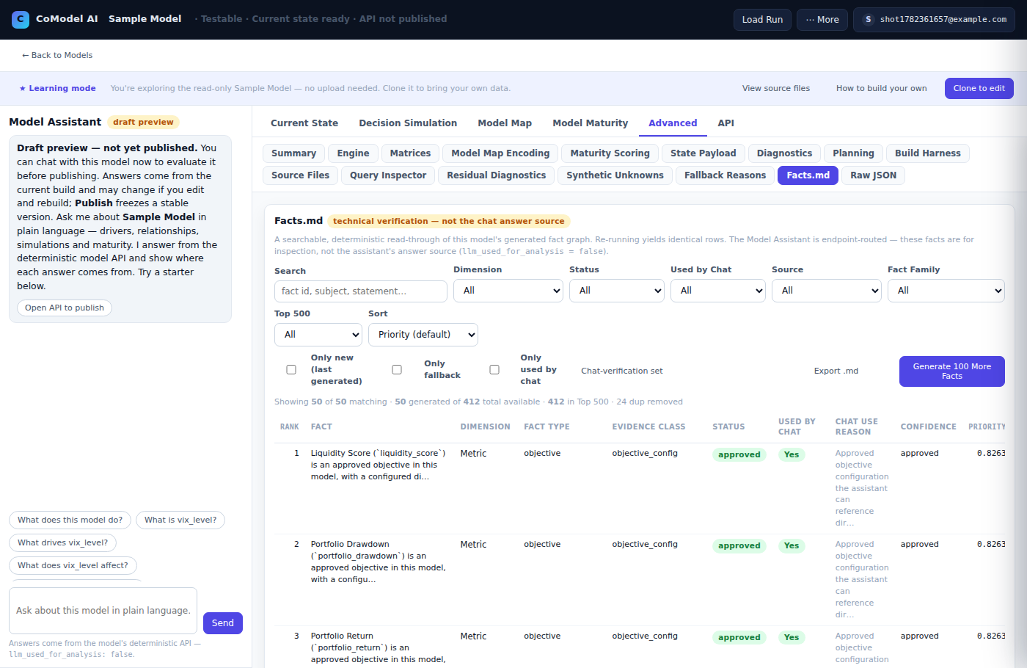
Task: Click approved status badge for Portfolio Drawdown
Action: pos(739,546)
